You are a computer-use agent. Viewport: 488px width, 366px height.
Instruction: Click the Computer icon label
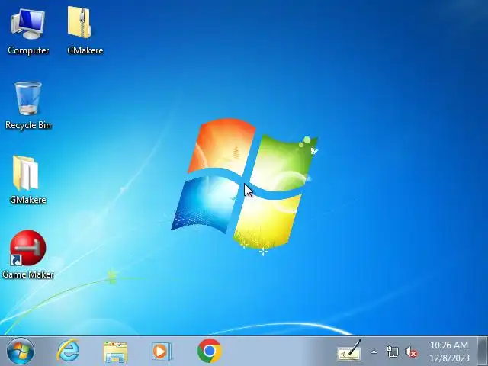pos(28,50)
